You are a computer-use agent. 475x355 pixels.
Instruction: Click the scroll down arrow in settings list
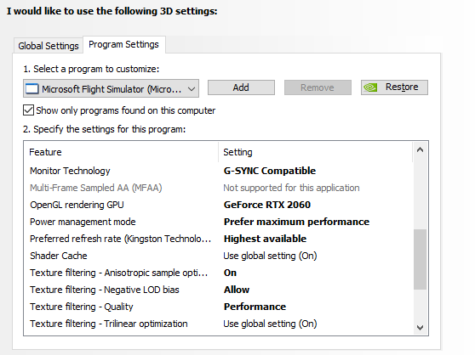point(420,328)
